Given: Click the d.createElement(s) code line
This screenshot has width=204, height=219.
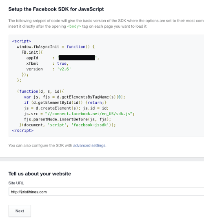Looking at the screenshot, I should 66,108.
